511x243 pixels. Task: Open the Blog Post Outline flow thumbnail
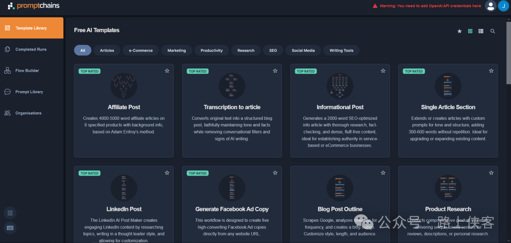pyautogui.click(x=340, y=188)
